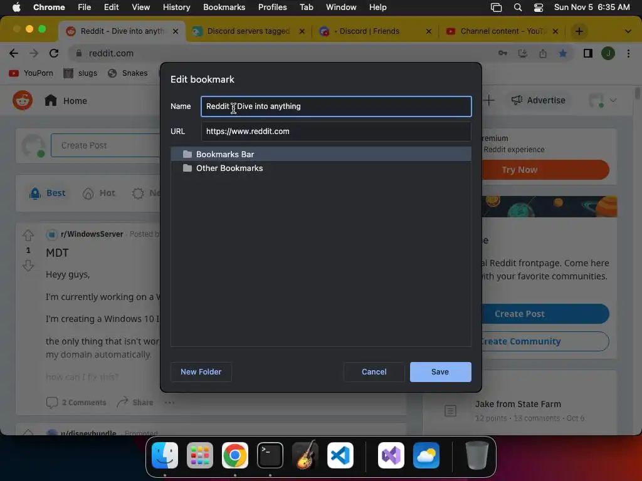This screenshot has height=481, width=642.
Task: Open Control Center in menu bar
Action: (x=539, y=8)
